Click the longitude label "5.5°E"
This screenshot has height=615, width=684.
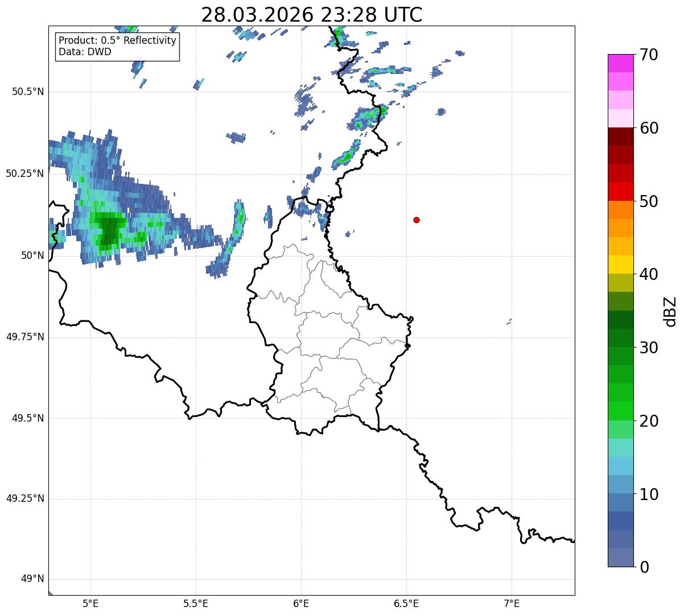[x=196, y=603]
